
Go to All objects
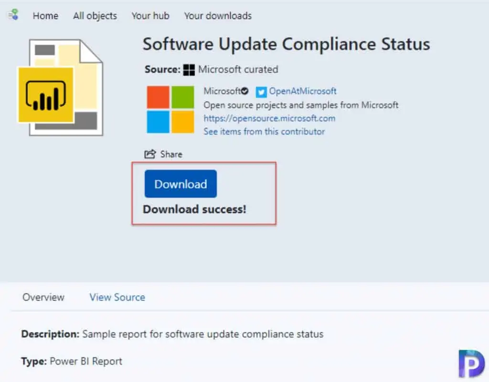(95, 16)
